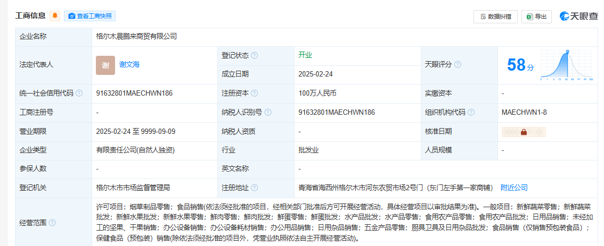604x246 pixels.
Task: Click the 导出 export button
Action: click(x=536, y=16)
